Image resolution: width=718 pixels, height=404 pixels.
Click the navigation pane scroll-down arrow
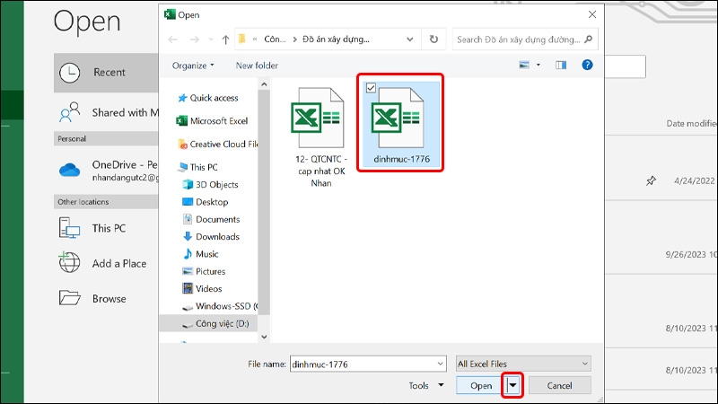click(264, 338)
